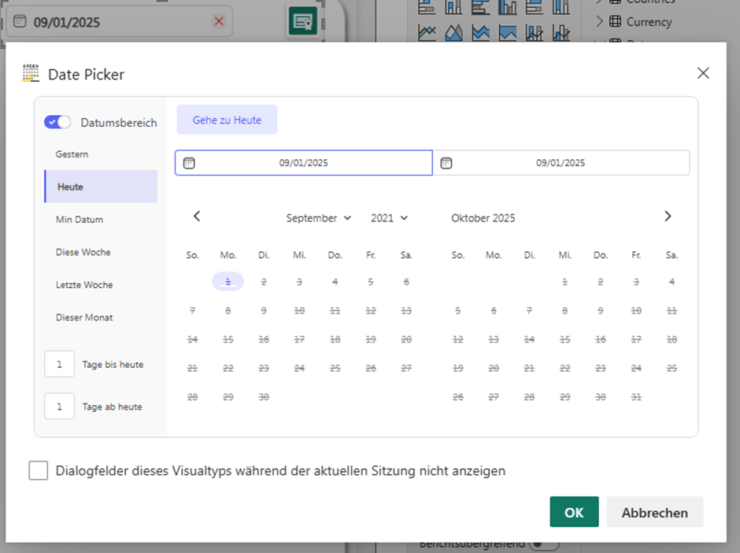
Task: Confirm with the OK button
Action: (574, 512)
